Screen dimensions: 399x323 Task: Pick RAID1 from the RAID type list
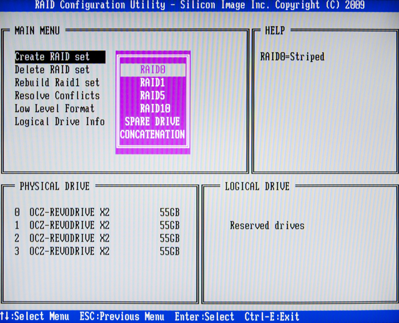tap(152, 83)
